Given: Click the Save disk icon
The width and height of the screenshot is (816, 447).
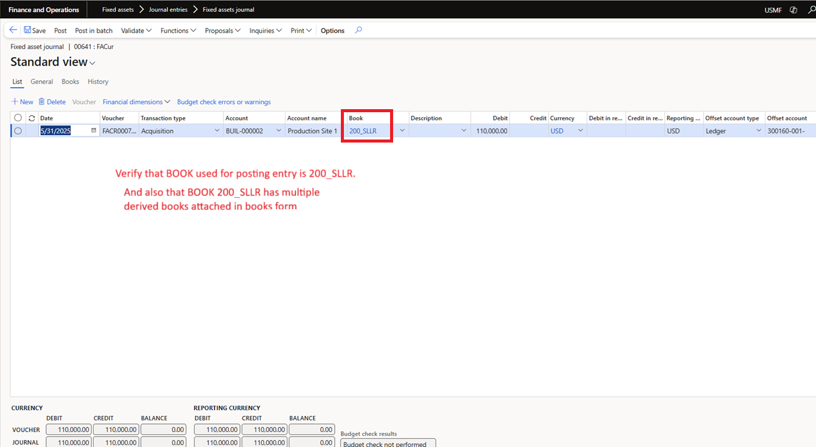Looking at the screenshot, I should click(x=28, y=30).
